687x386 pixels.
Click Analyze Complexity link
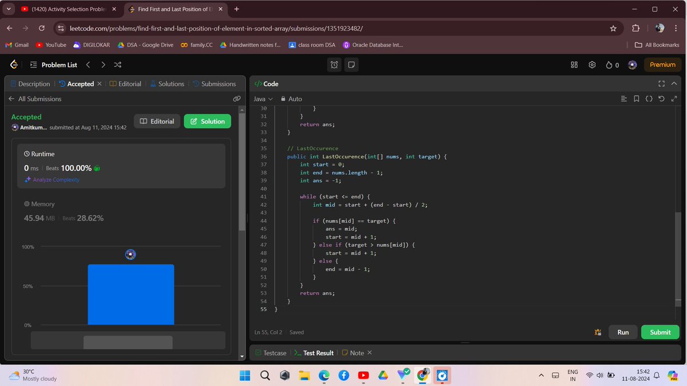(x=52, y=180)
